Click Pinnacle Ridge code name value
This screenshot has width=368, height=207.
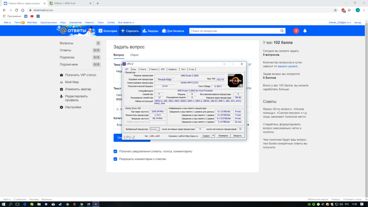[x=165, y=79]
